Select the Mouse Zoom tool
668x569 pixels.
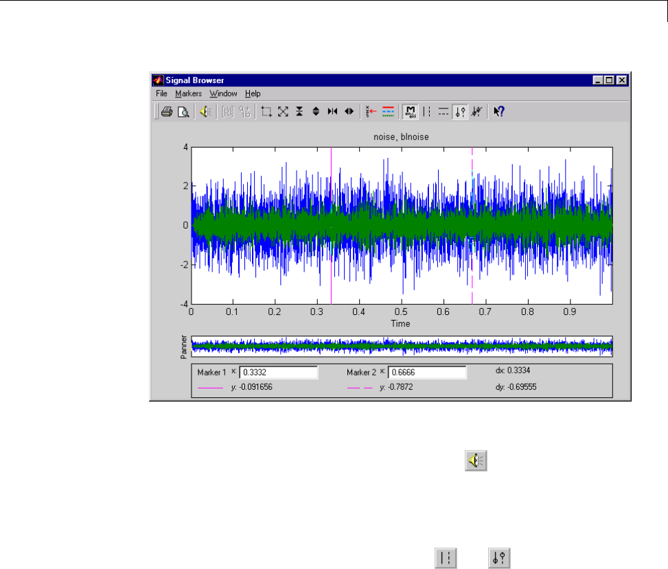[x=266, y=112]
